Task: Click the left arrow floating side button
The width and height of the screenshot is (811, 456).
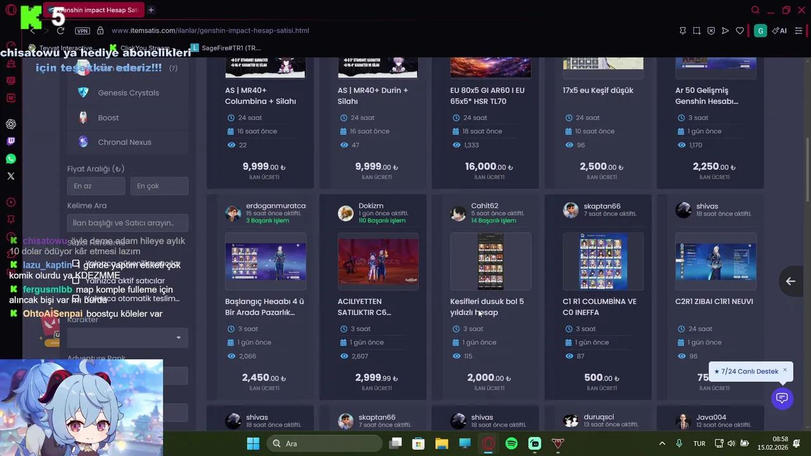Action: pyautogui.click(x=791, y=281)
